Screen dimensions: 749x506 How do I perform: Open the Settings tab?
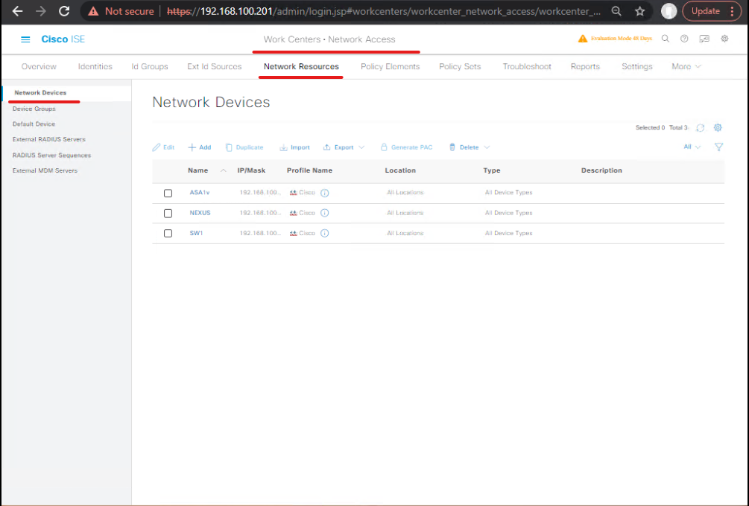pyautogui.click(x=636, y=67)
